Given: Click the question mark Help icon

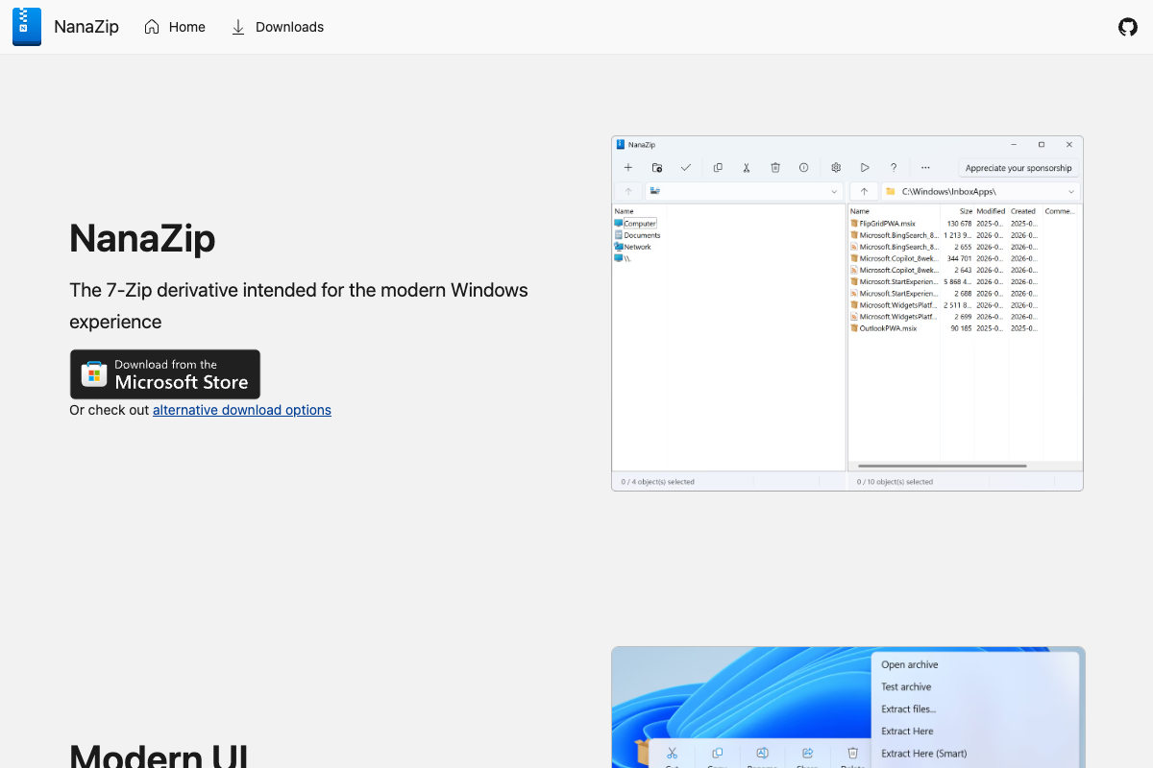Looking at the screenshot, I should 894,167.
